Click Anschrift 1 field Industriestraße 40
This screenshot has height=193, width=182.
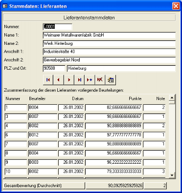(x=109, y=52)
